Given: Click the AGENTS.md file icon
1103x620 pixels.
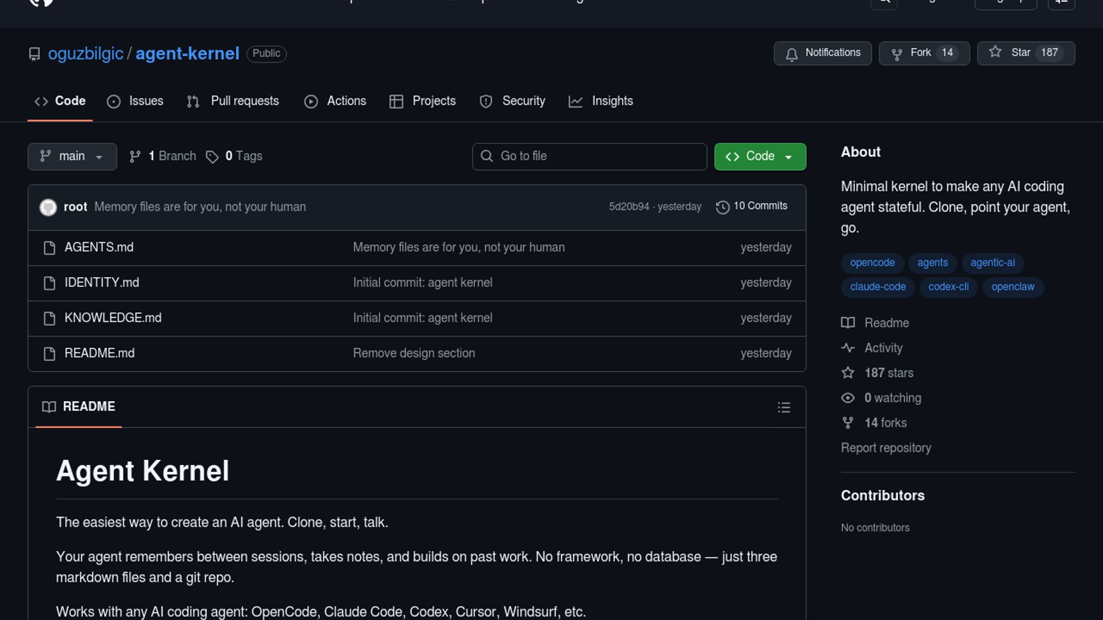Looking at the screenshot, I should [49, 248].
